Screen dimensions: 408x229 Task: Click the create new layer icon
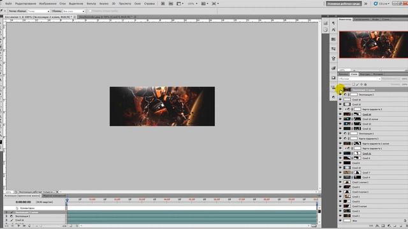(x=401, y=226)
